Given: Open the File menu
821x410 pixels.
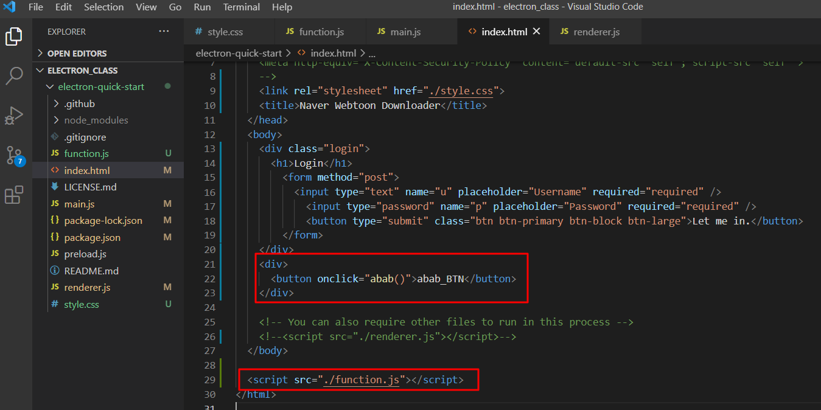Looking at the screenshot, I should tap(36, 7).
